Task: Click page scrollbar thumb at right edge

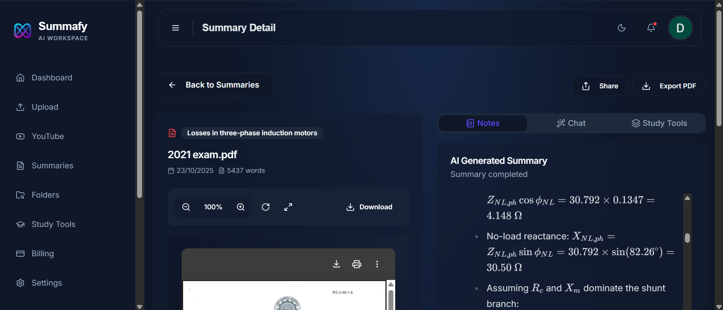Action: 719,68
